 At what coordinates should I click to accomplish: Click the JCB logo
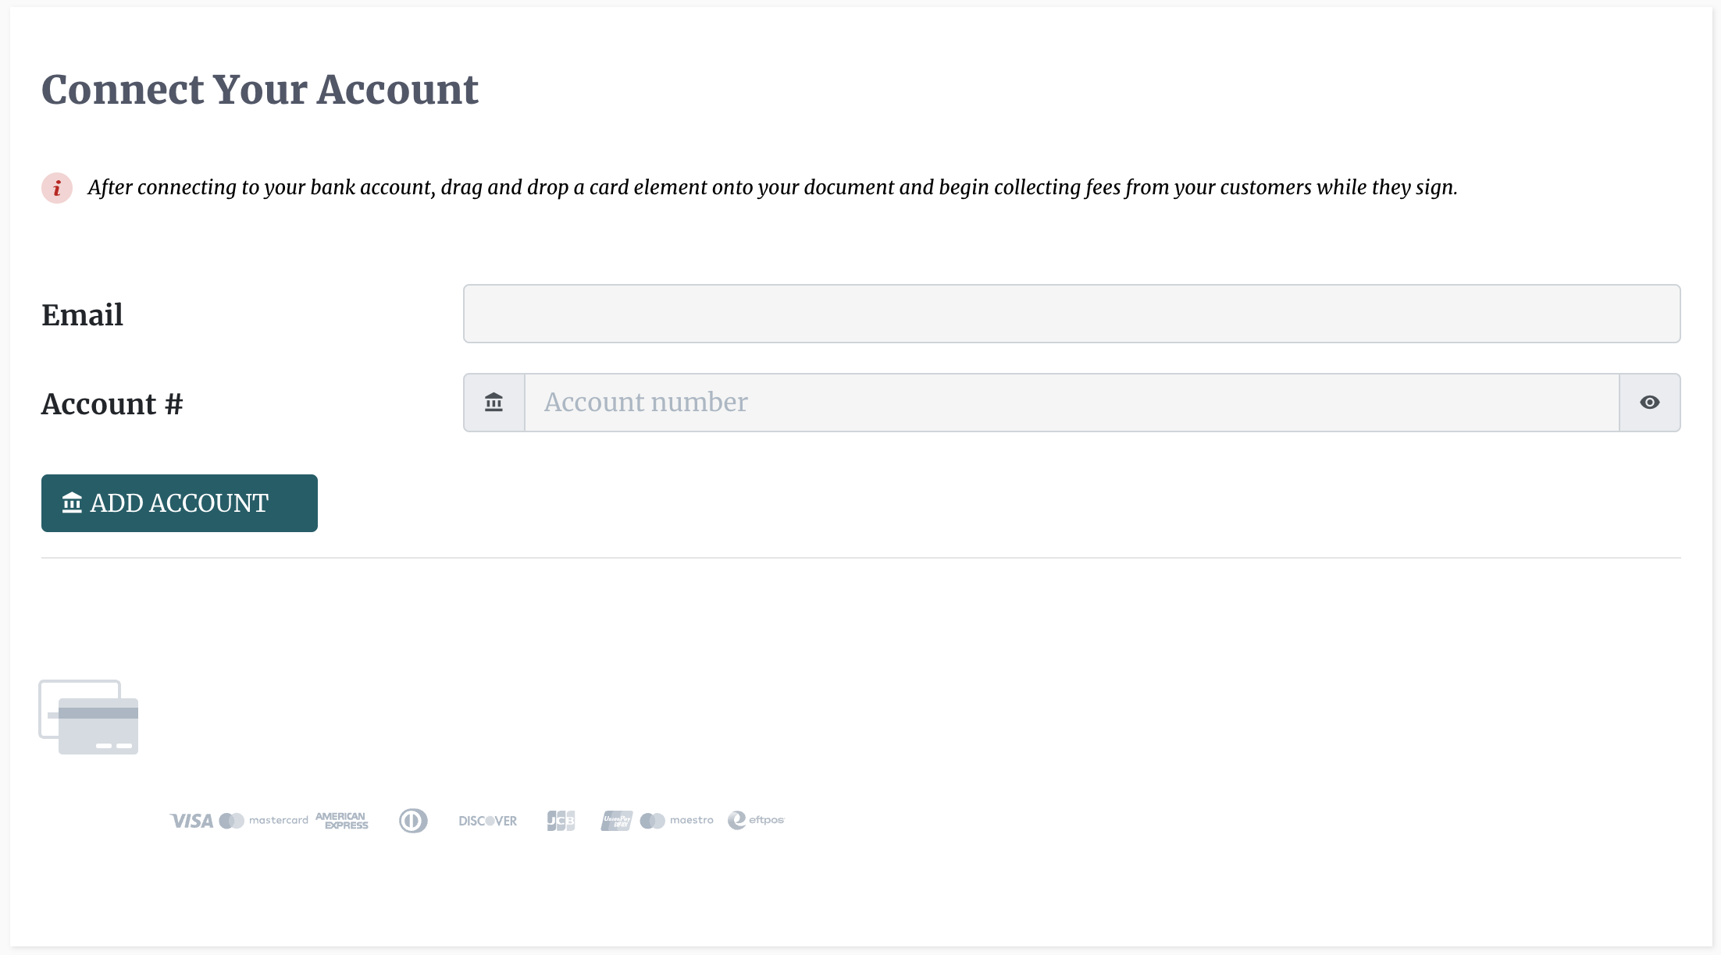coord(561,821)
